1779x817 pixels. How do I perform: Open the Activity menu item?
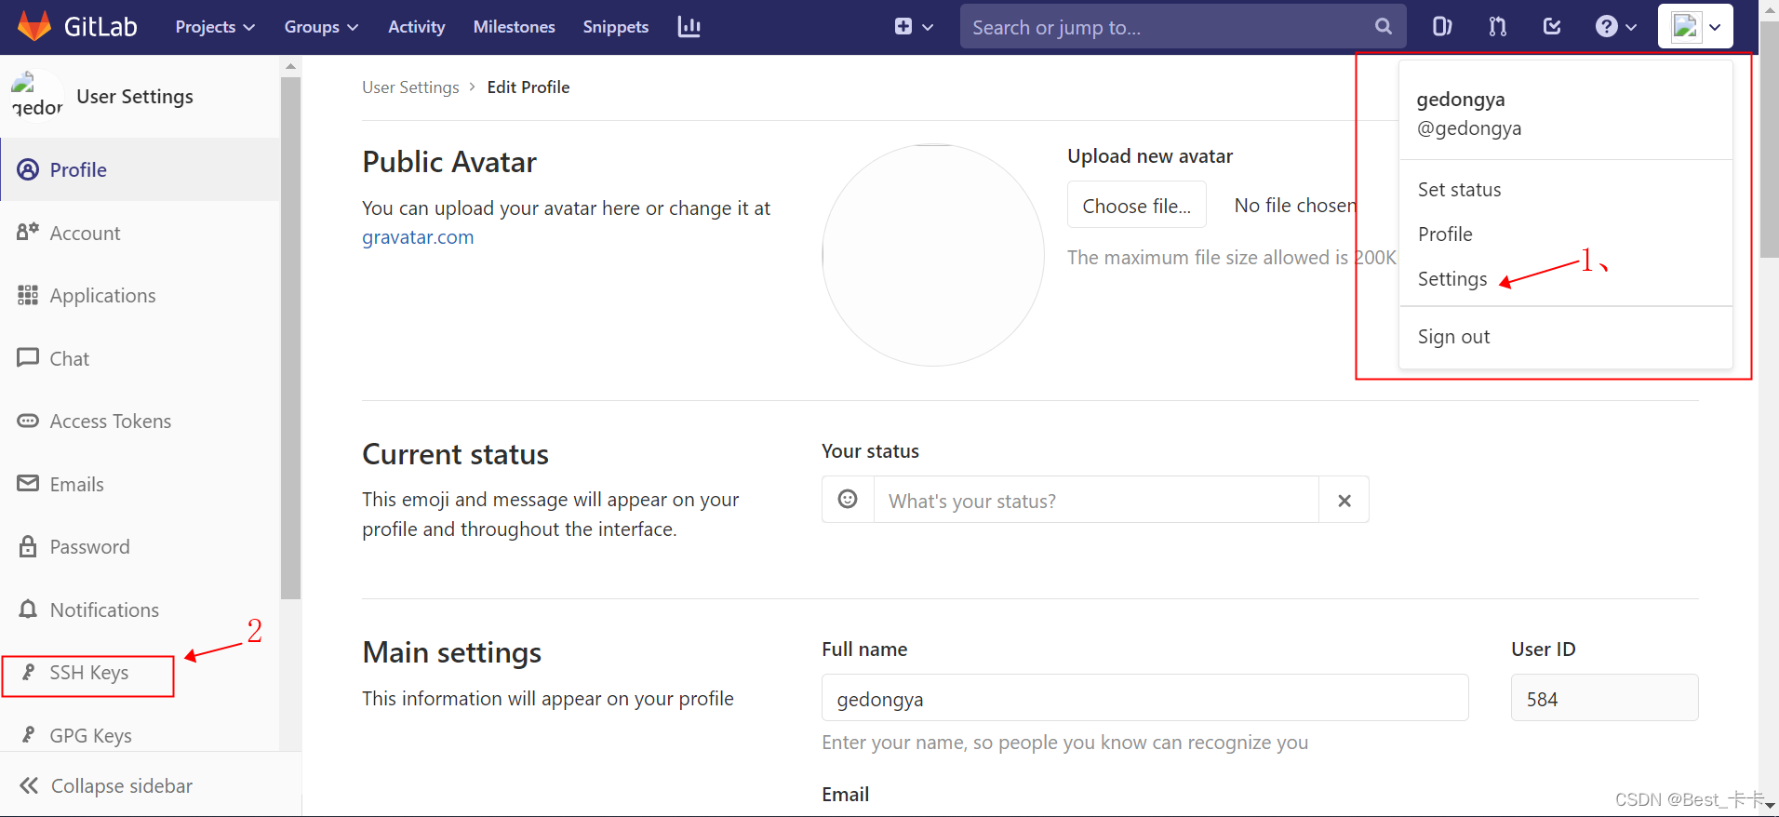click(x=417, y=27)
